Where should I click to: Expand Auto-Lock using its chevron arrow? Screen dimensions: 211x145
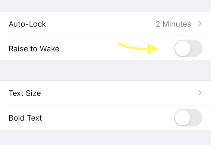click(200, 24)
